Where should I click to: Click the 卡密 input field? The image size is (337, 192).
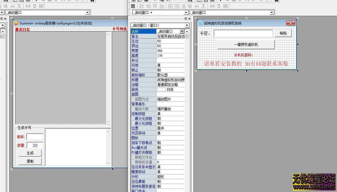[x=243, y=34]
